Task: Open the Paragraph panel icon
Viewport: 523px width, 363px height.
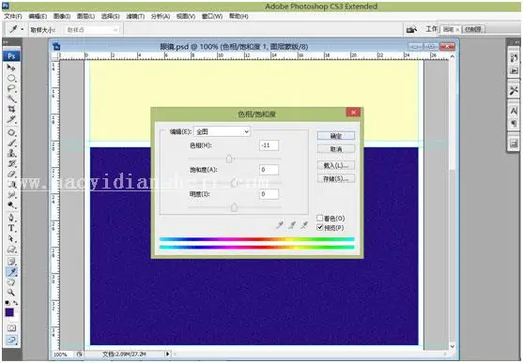Action: [x=514, y=123]
